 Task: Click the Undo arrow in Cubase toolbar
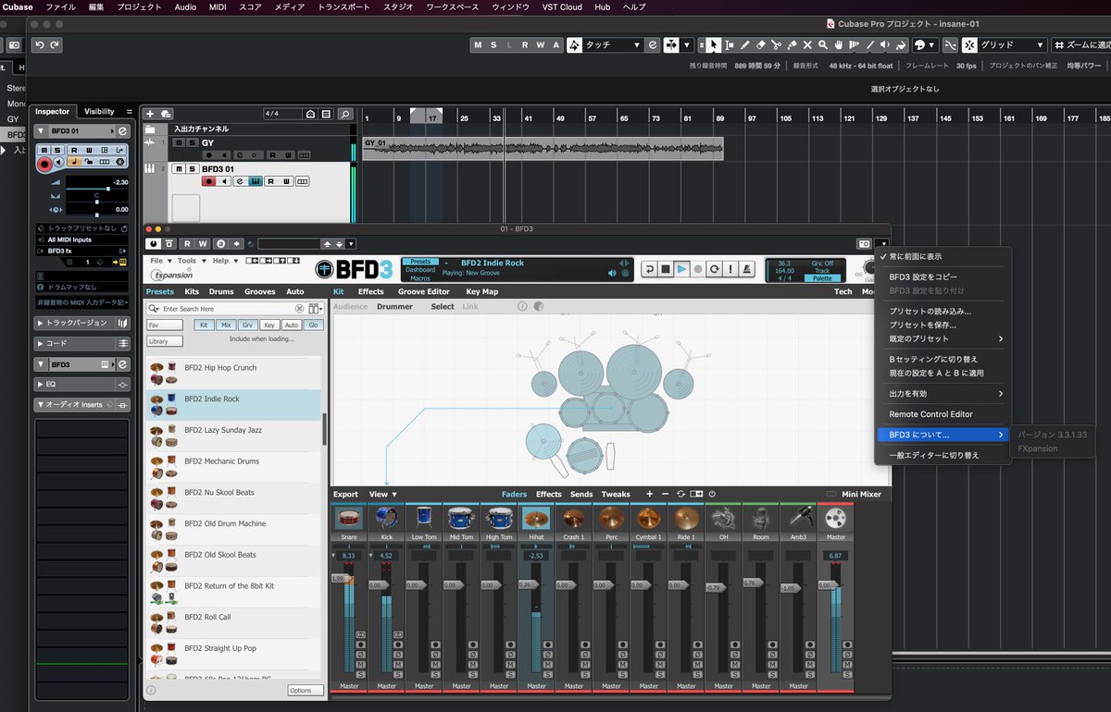(x=39, y=44)
